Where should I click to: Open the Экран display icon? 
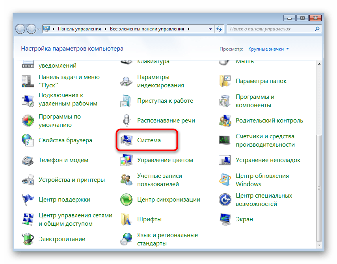[225, 219]
